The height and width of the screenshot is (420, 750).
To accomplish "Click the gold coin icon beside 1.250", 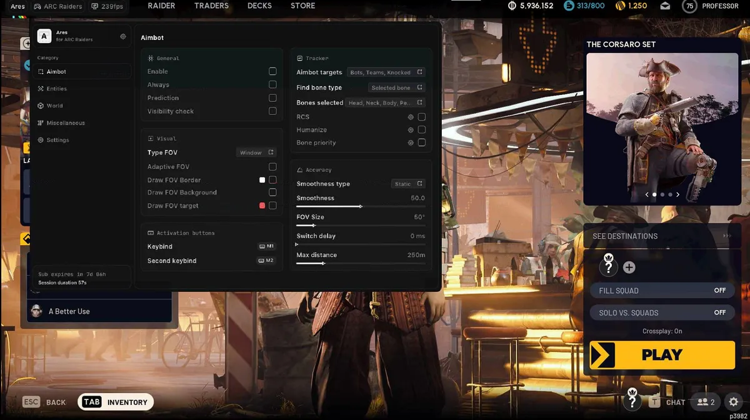I will 620,6.
